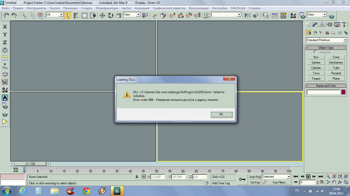Toggle the Selection Lock padlock icon
The image size is (350, 196).
click(x=137, y=177)
